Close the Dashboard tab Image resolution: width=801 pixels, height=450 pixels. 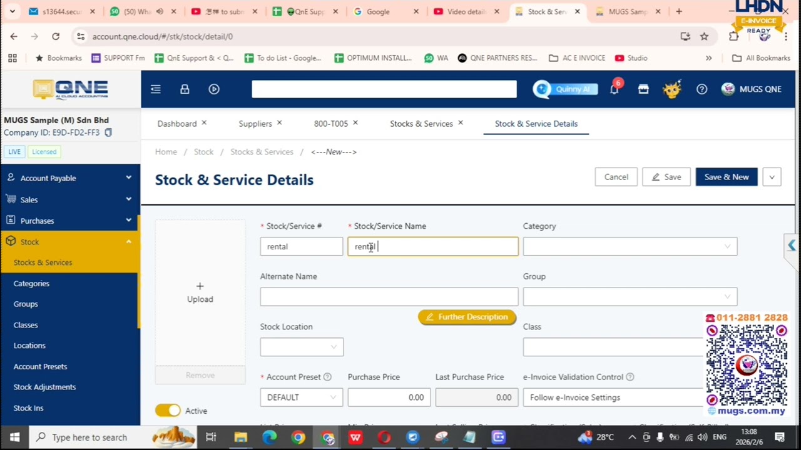[x=204, y=123]
